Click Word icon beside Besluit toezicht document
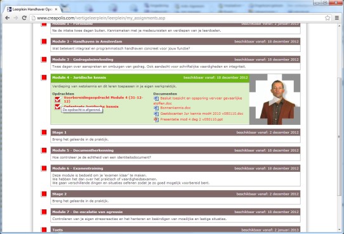This screenshot has width=344, height=234. 156,98
